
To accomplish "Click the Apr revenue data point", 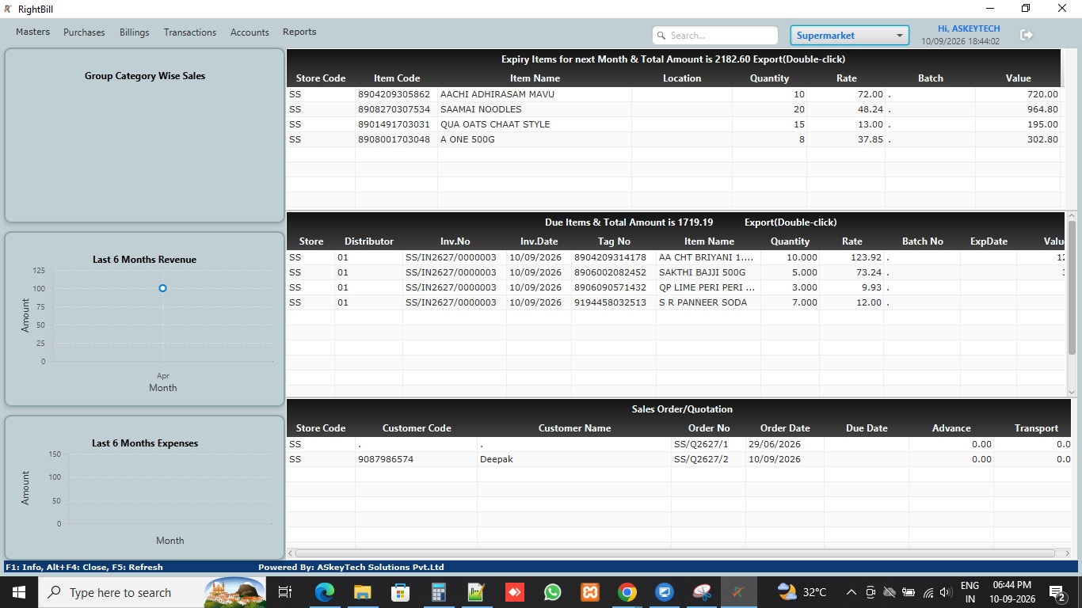I will [162, 288].
